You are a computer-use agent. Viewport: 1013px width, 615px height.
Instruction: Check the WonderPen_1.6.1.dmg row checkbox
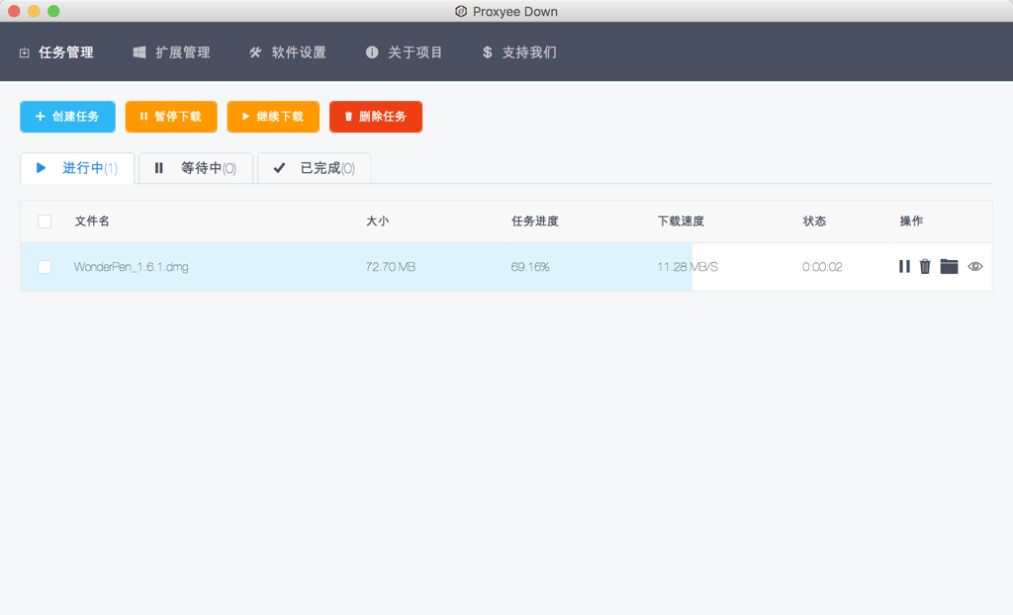point(44,266)
